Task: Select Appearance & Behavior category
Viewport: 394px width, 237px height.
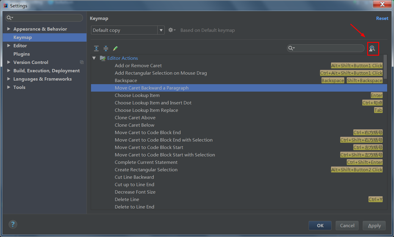Action: pyautogui.click(x=40, y=29)
